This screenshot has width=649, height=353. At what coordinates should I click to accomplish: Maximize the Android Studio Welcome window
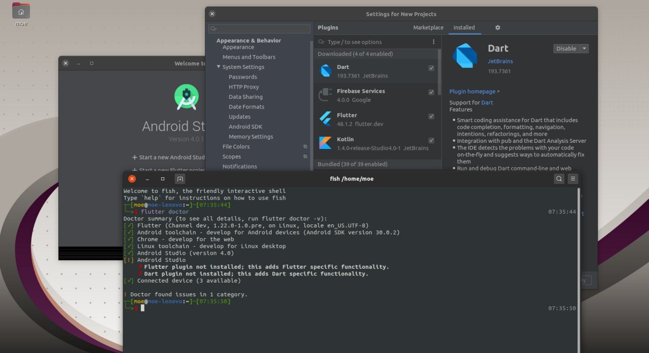click(92, 63)
